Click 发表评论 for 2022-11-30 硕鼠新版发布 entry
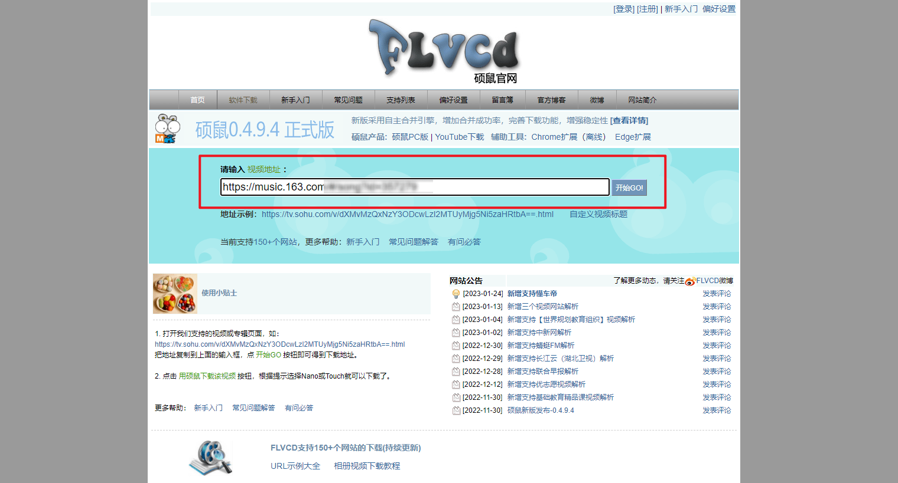The height and width of the screenshot is (483, 898). (x=717, y=410)
